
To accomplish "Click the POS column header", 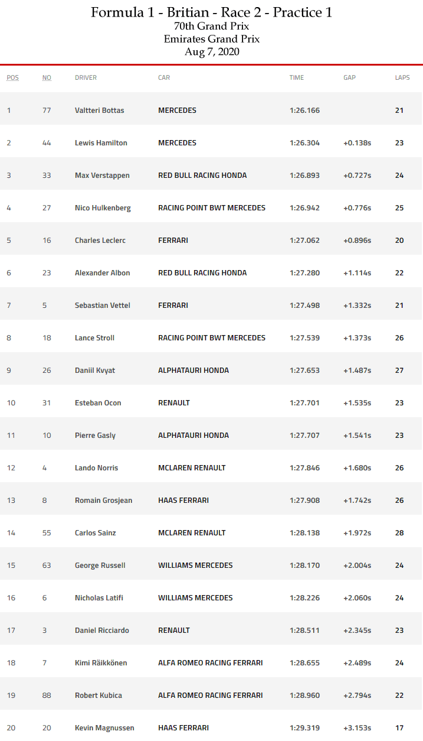I will click(x=12, y=78).
